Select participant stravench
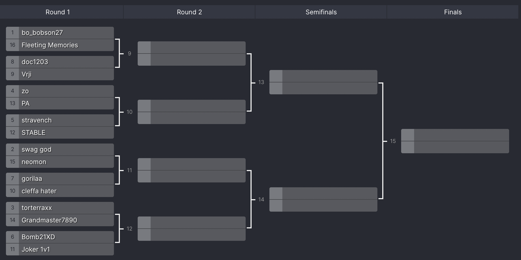This screenshot has height=260, width=521. (x=60, y=120)
